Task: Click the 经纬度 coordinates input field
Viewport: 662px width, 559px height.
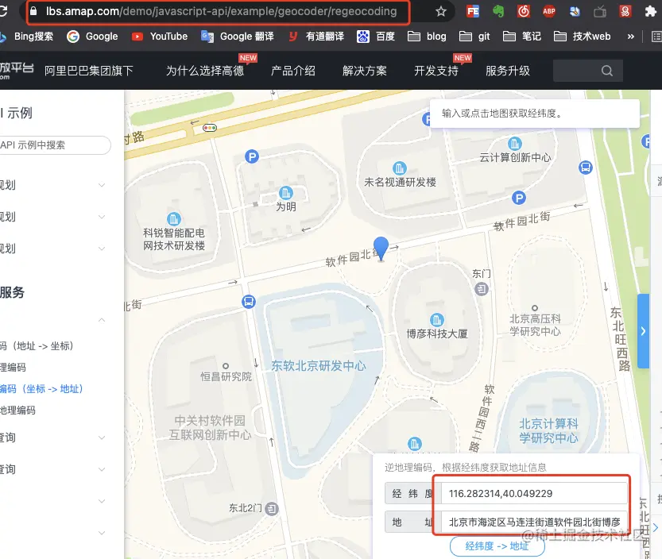Action: click(534, 493)
